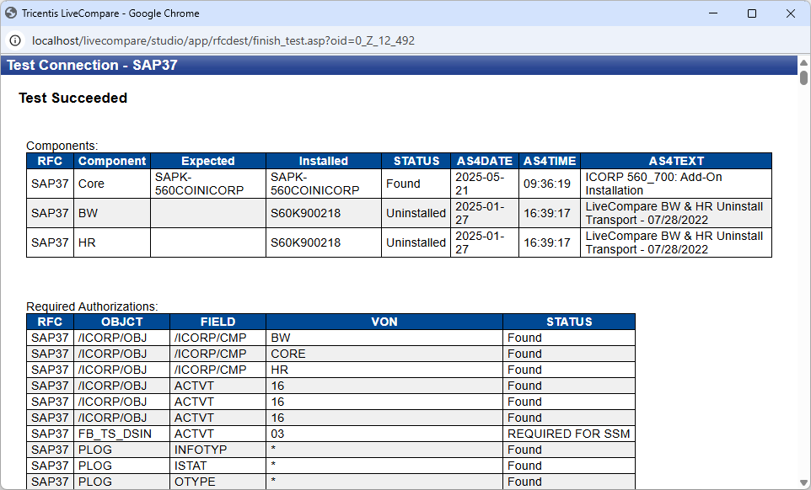Click the Chrome globe icon in title bar

11,13
